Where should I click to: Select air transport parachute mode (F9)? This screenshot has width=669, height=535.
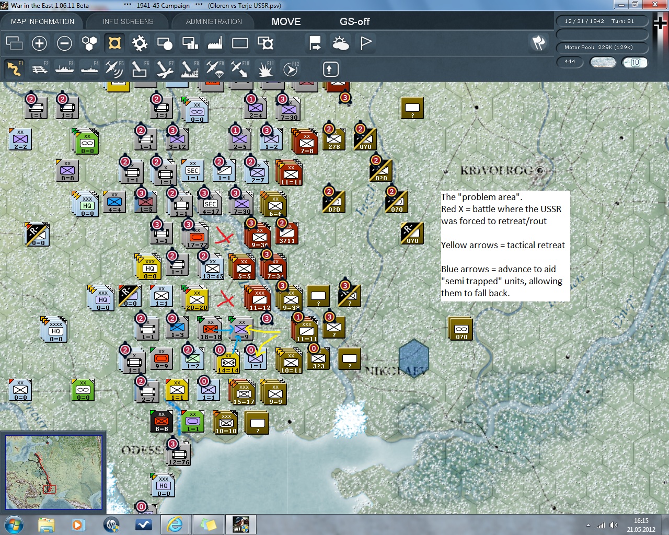pos(214,69)
